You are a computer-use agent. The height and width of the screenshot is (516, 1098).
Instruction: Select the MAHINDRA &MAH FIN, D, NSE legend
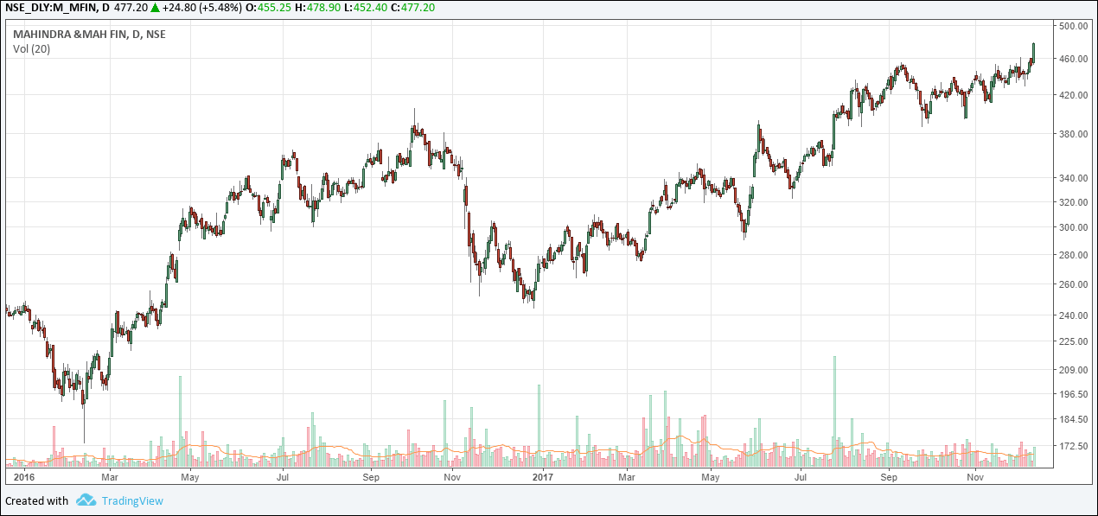coord(89,35)
